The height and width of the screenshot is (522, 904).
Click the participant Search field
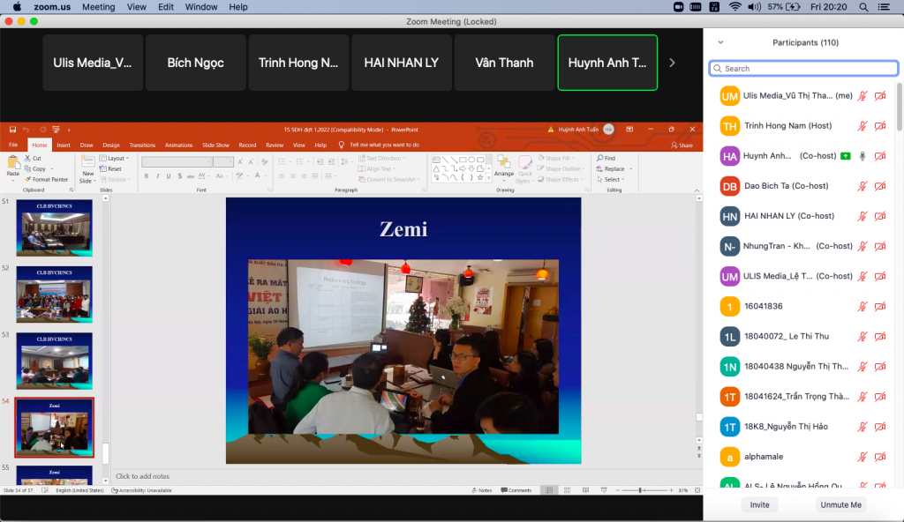click(x=802, y=69)
